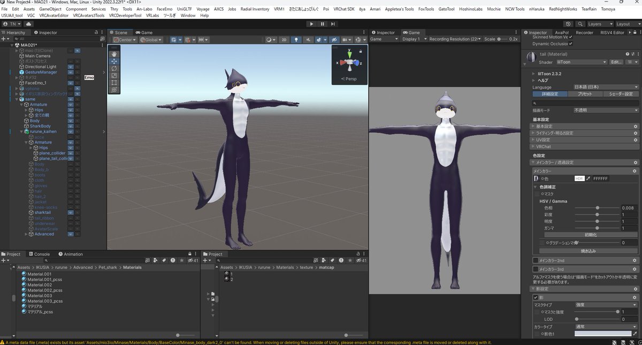642x345 pixels.
Task: Click the Step frame button
Action: [334, 24]
